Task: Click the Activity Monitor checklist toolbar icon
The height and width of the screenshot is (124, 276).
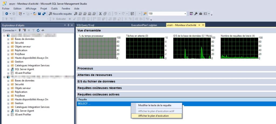Action: [132, 13]
